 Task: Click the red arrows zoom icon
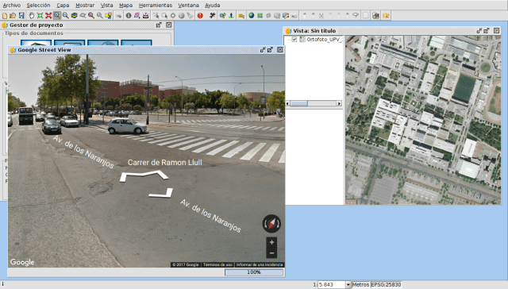(x=48, y=16)
